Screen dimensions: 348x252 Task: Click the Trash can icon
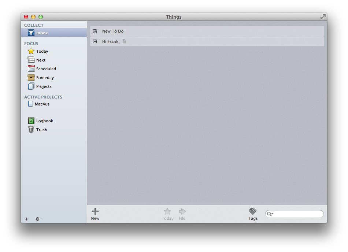tap(31, 129)
